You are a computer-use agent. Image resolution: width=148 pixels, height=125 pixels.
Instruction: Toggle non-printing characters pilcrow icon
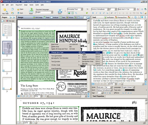(x=145, y=17)
